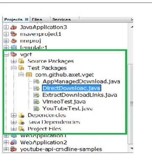Expand the WebApplication2 project node

[6, 142]
